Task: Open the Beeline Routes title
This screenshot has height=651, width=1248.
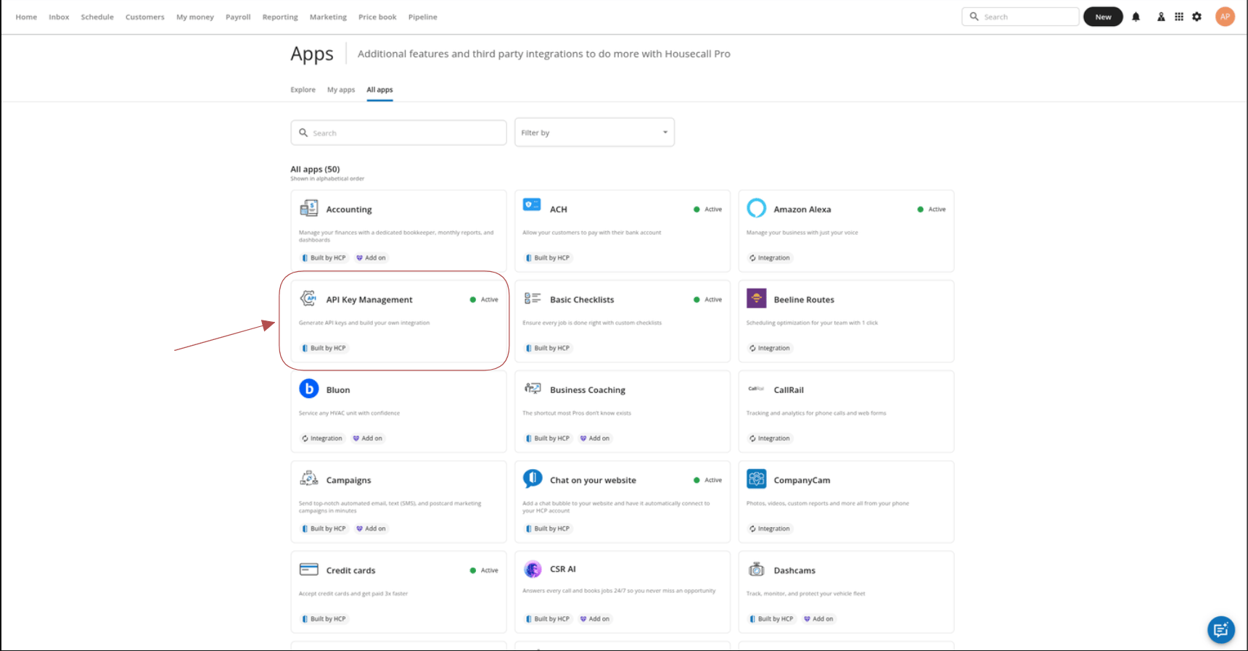Action: pos(804,299)
